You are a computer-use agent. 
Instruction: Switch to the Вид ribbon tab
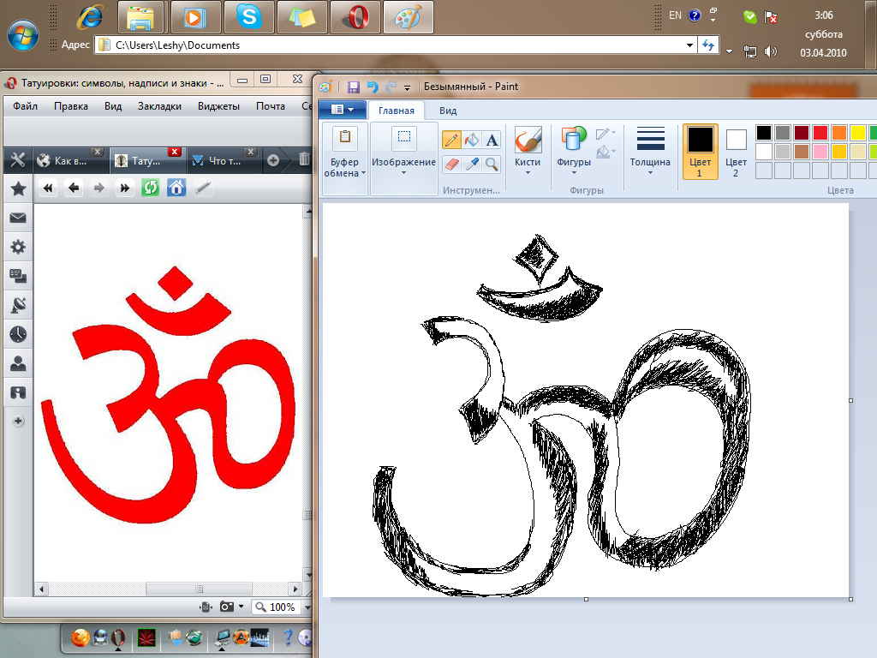coord(448,111)
